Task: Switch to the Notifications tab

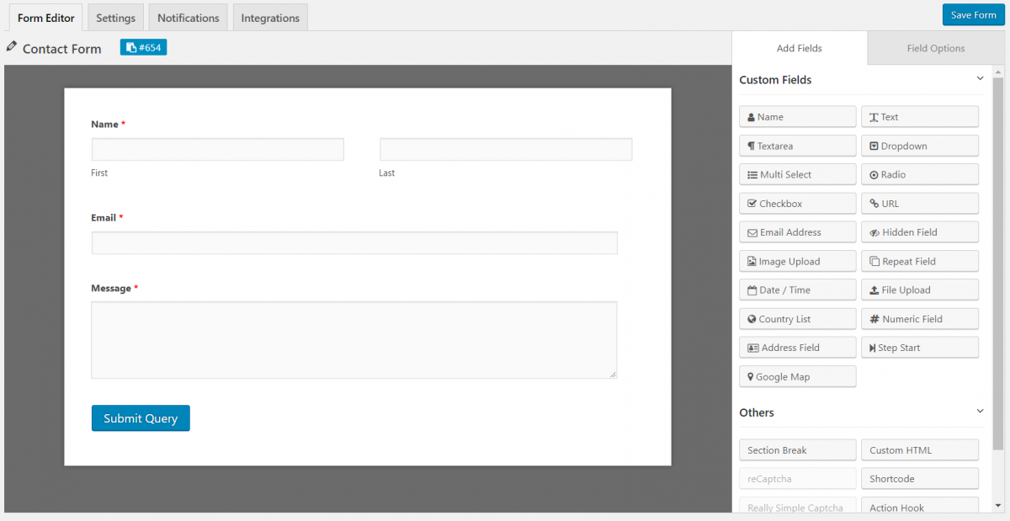Action: [x=188, y=16]
